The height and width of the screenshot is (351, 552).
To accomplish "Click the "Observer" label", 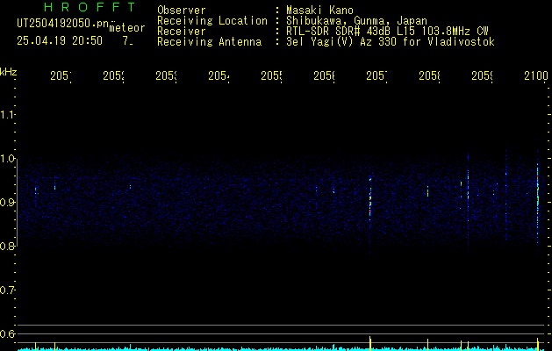I will pos(182,10).
